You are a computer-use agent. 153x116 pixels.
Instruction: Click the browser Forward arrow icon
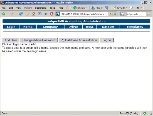pos(12,14)
